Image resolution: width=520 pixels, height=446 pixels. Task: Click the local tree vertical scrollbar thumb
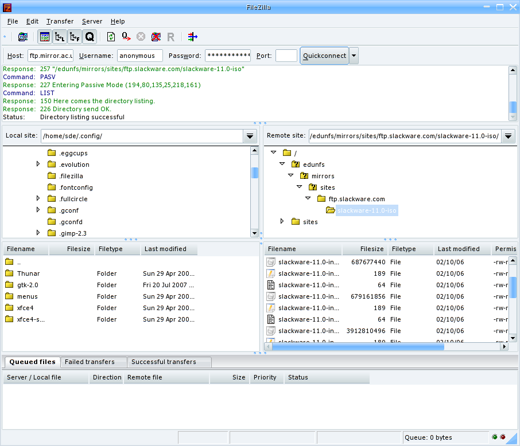[x=255, y=173]
